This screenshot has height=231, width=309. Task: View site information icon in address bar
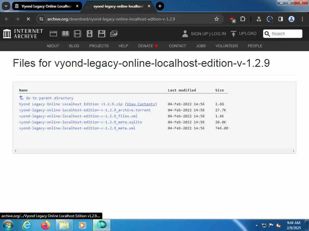pyautogui.click(x=41, y=19)
